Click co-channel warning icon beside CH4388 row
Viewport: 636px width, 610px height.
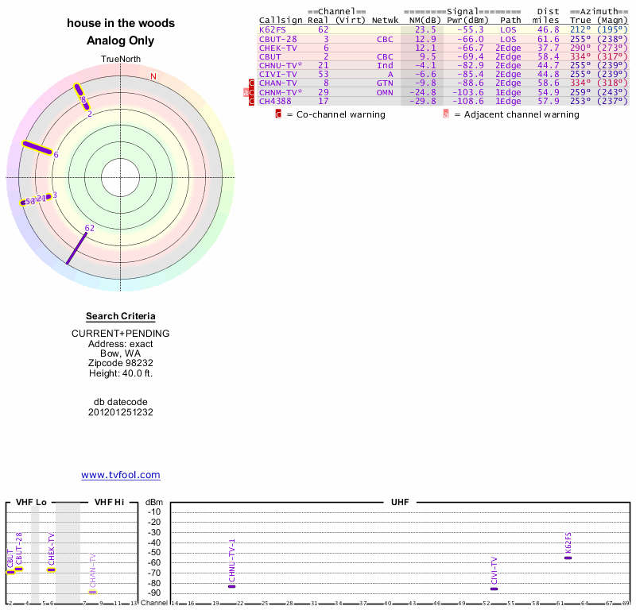click(x=252, y=101)
